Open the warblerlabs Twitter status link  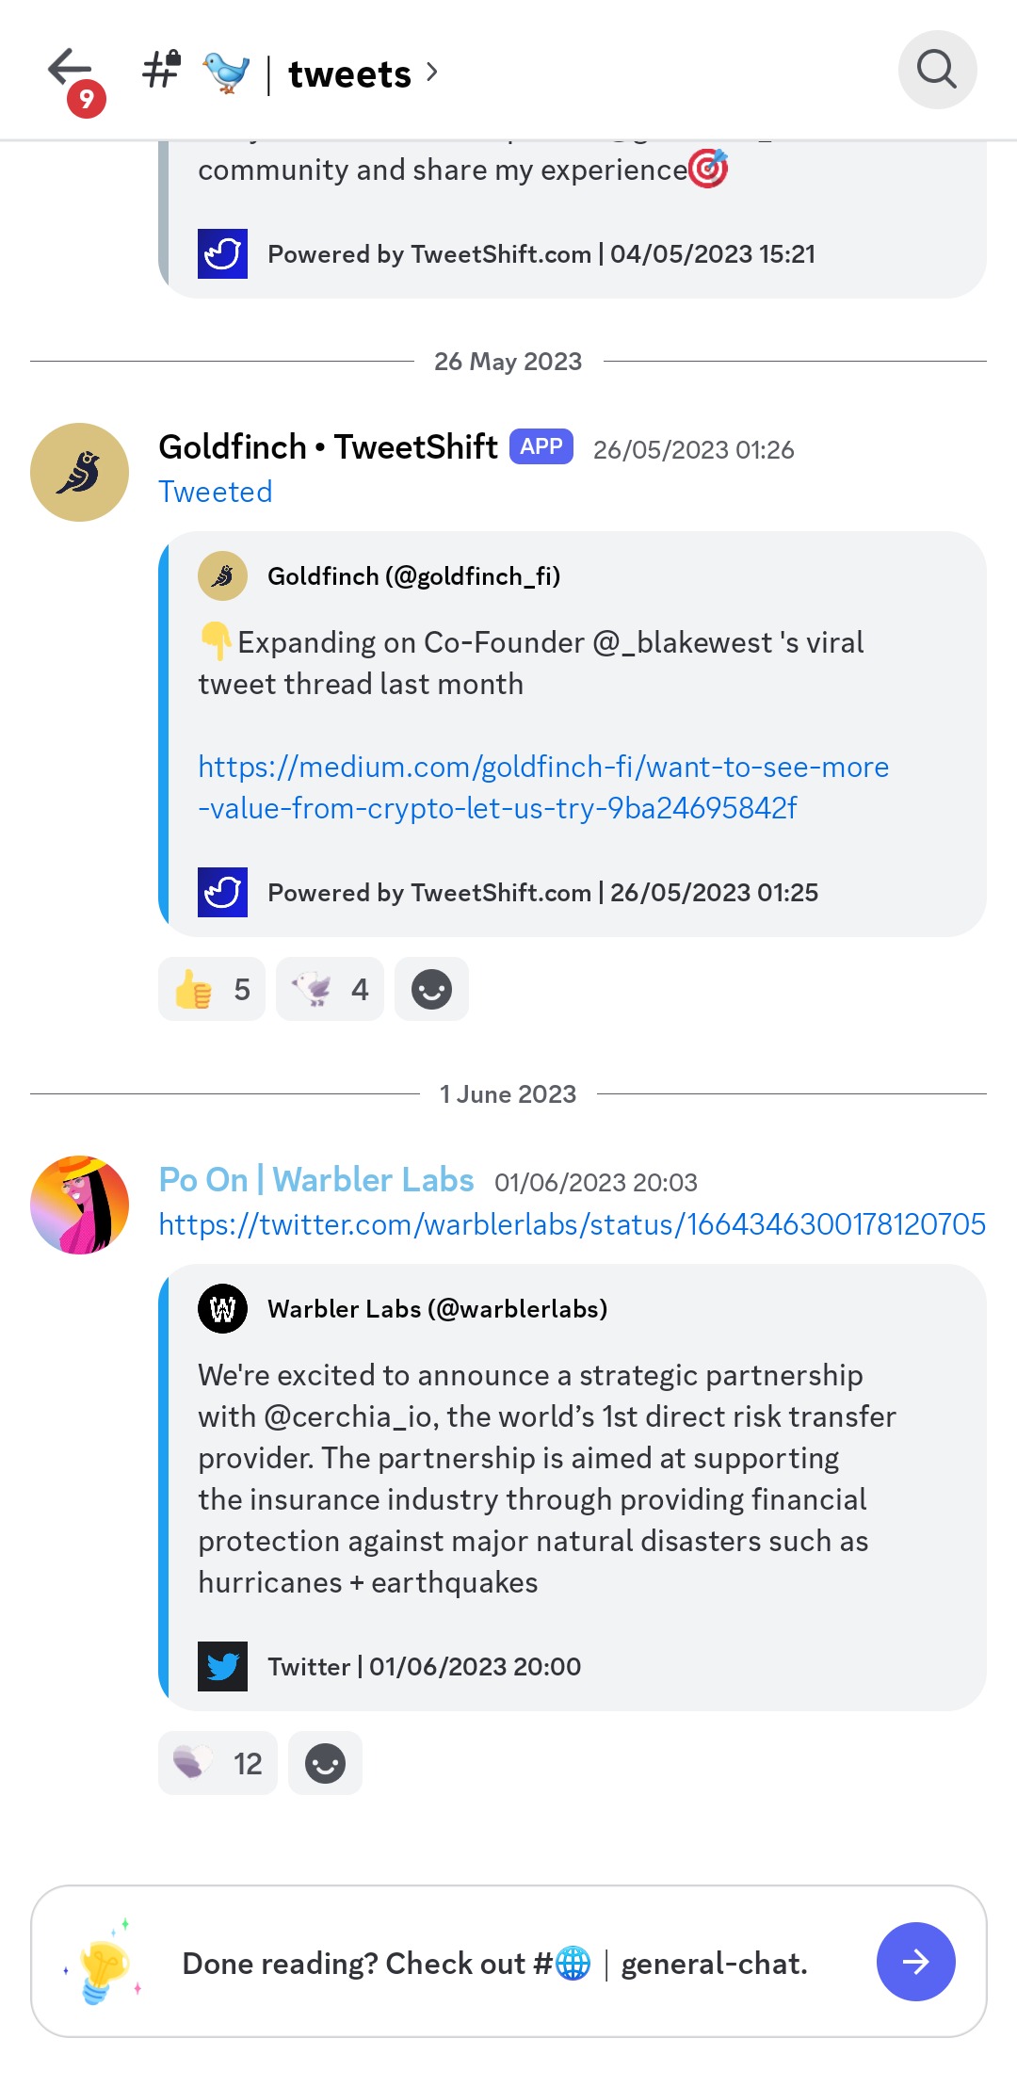pos(572,1224)
